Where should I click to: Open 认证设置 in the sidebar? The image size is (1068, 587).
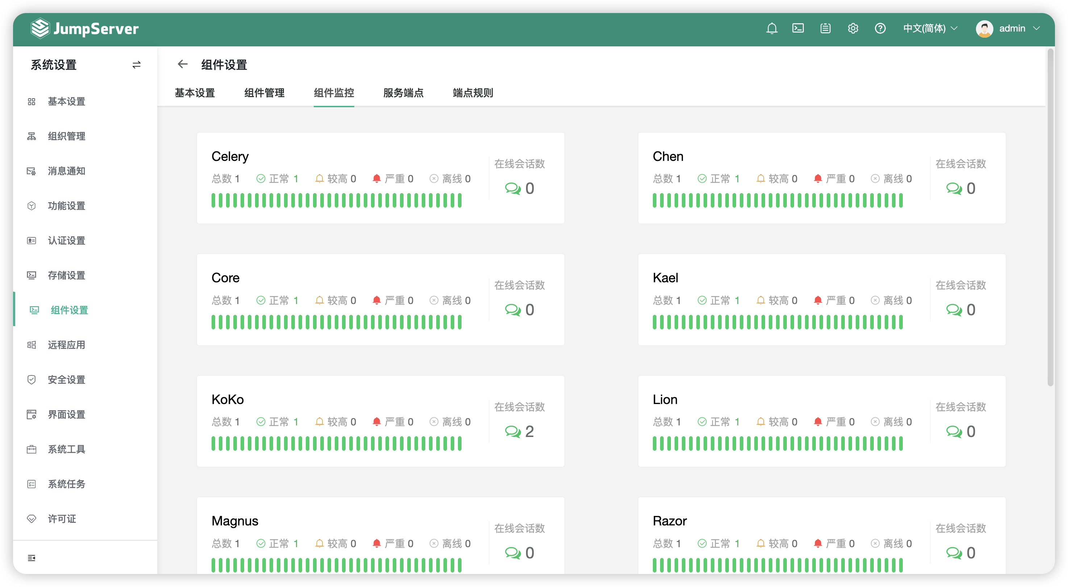(85, 241)
